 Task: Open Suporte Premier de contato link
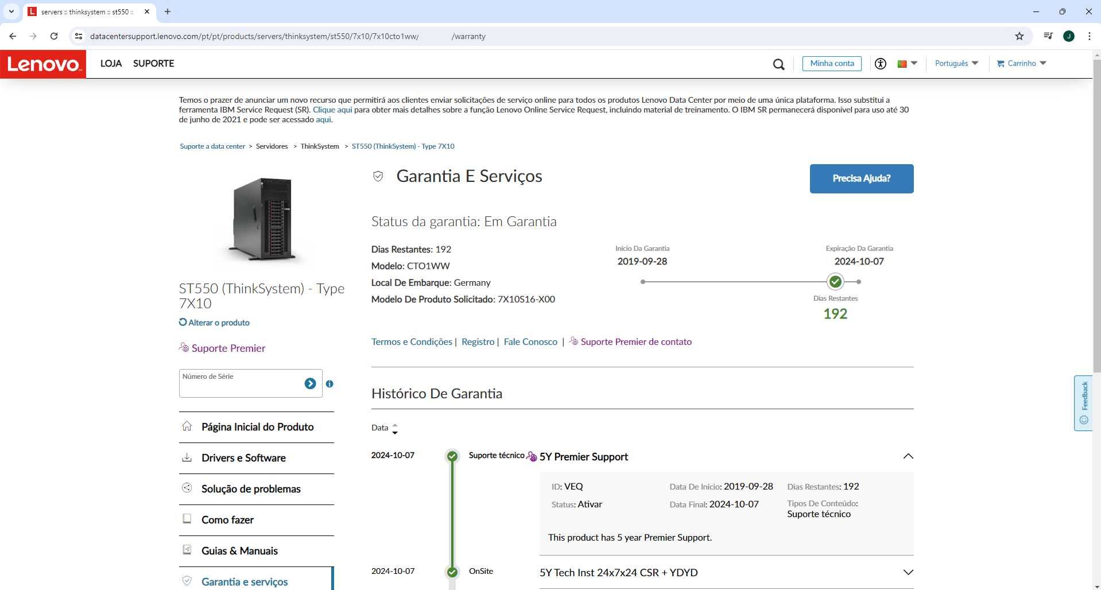click(630, 341)
